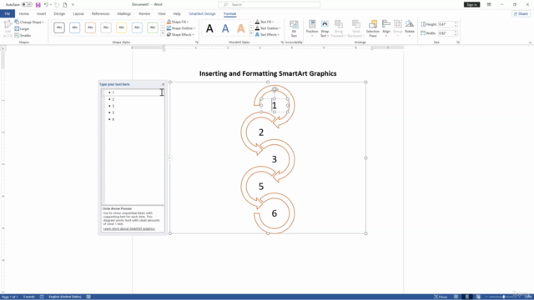The image size is (534, 300).
Task: Select the black outline shape style
Action: point(59,27)
